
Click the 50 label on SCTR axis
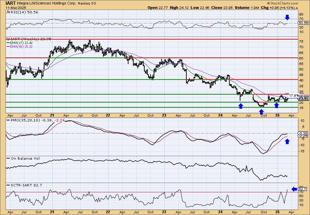pyautogui.click(x=301, y=196)
